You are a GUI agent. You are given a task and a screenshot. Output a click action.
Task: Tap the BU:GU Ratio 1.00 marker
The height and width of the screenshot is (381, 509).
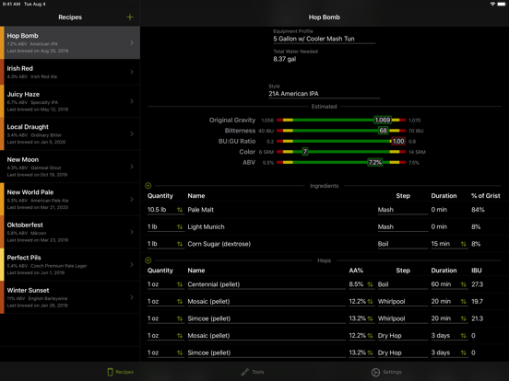click(398, 141)
